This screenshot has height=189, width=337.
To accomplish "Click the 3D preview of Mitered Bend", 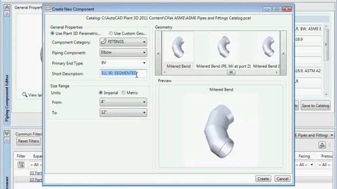I will (x=221, y=131).
